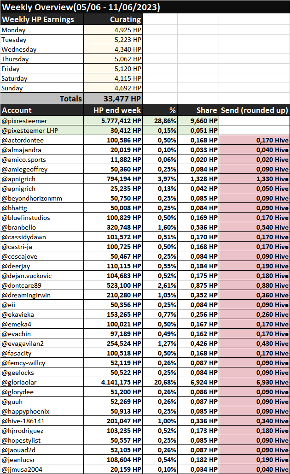This screenshot has height=474, width=290.
Task: Click the Send (rounded up) header
Action: [255, 110]
